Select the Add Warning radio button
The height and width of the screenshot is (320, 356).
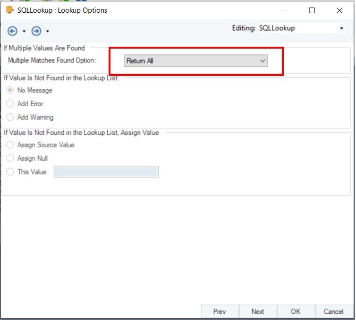pos(10,117)
